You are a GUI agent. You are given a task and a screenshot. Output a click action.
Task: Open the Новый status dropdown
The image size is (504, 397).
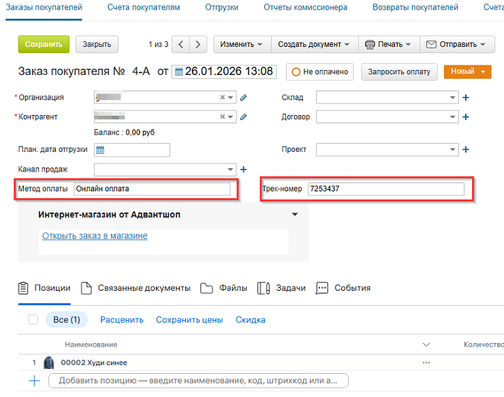[467, 72]
